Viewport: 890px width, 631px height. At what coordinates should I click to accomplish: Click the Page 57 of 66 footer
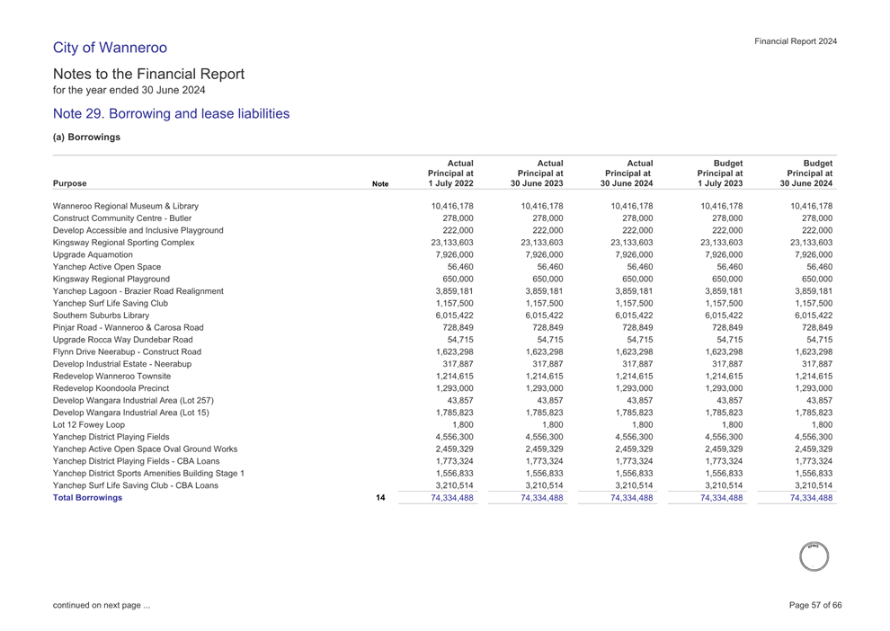coord(815,606)
